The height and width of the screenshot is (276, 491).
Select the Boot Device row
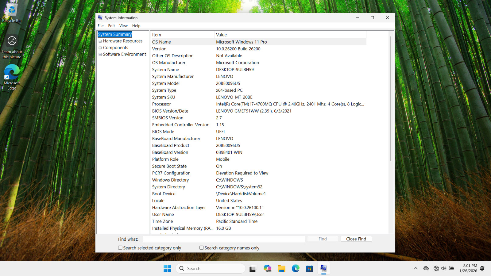258,194
